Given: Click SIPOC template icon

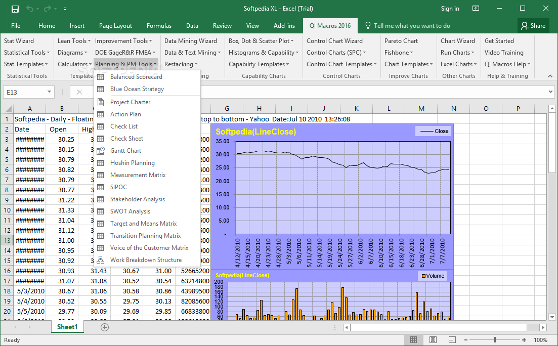Looking at the screenshot, I should [101, 187].
